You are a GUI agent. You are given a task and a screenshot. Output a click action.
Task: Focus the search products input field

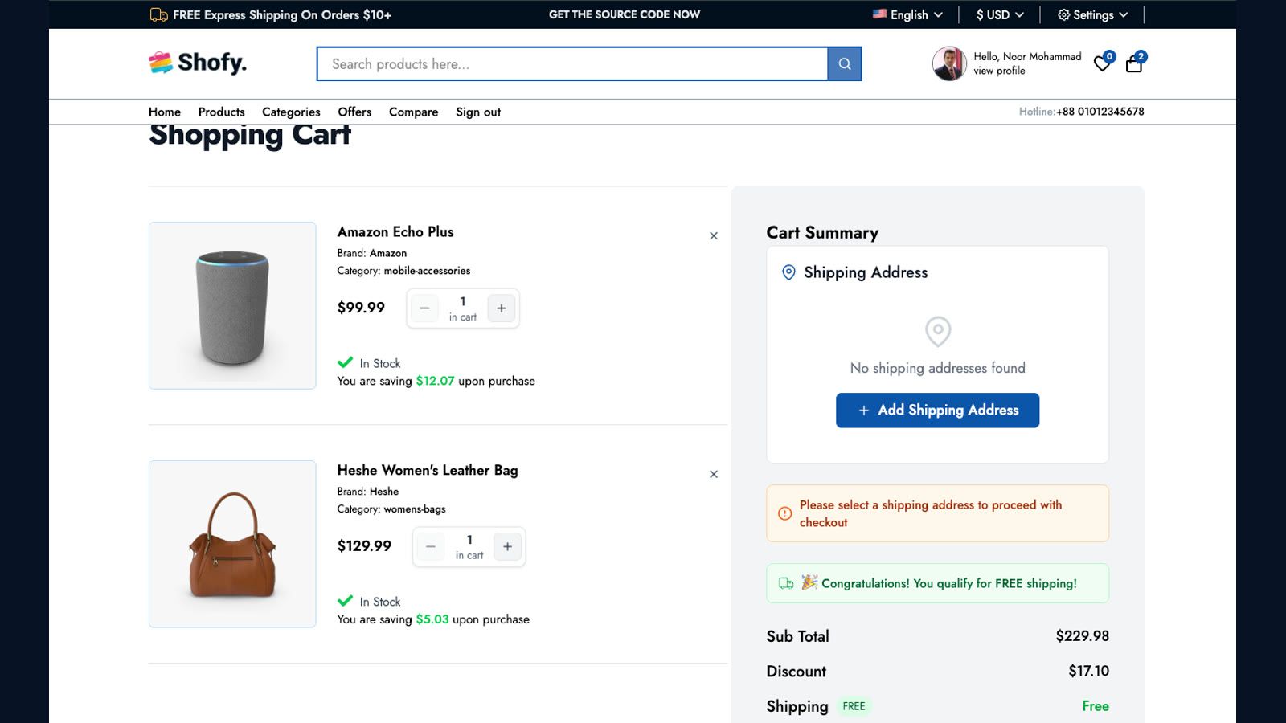pyautogui.click(x=572, y=63)
